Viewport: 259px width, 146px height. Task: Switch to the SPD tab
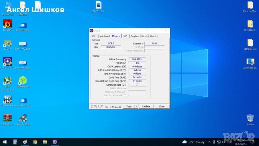(x=125, y=36)
